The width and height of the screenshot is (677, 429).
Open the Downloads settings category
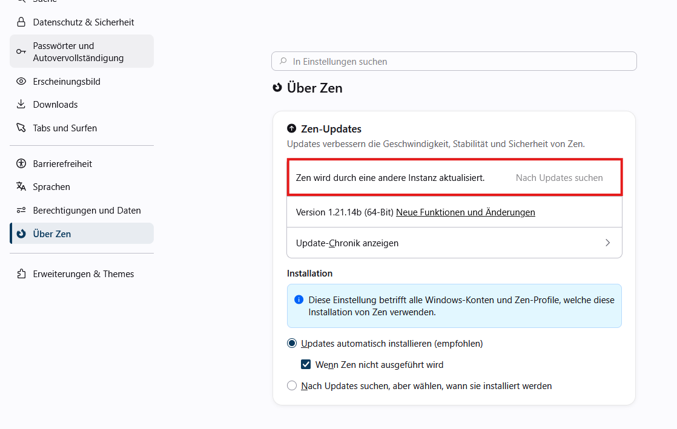coord(82,104)
